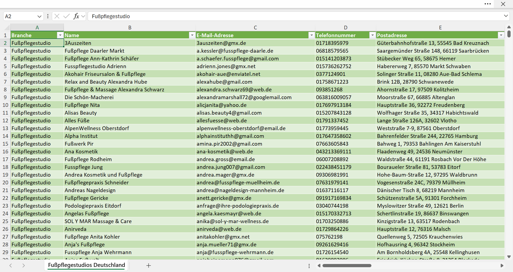The width and height of the screenshot is (513, 272).
Task: Select cell Waldstraße 44, 61191 Rosbach Vor Der Höhe
Action: click(x=440, y=159)
